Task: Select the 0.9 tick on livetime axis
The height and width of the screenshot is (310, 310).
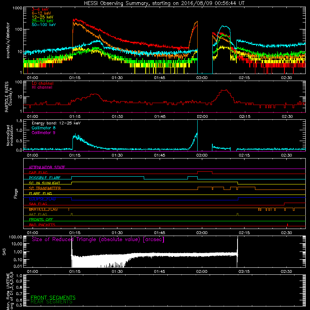Action: click(19, 281)
